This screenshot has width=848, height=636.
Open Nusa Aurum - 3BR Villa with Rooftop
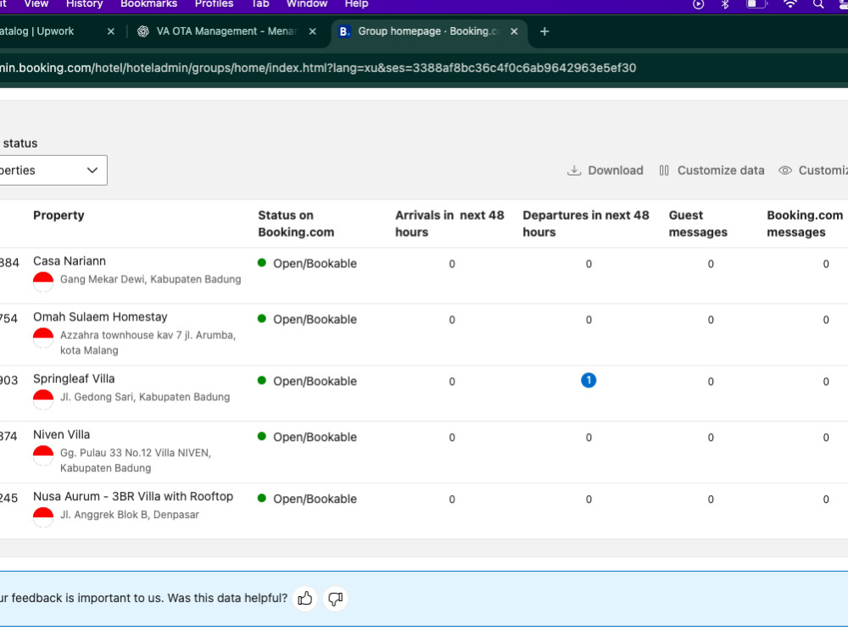[133, 496]
